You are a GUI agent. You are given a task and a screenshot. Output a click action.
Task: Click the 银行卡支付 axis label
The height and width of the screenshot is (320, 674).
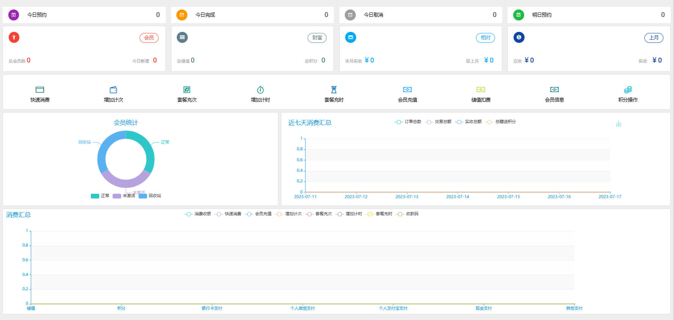(x=212, y=308)
